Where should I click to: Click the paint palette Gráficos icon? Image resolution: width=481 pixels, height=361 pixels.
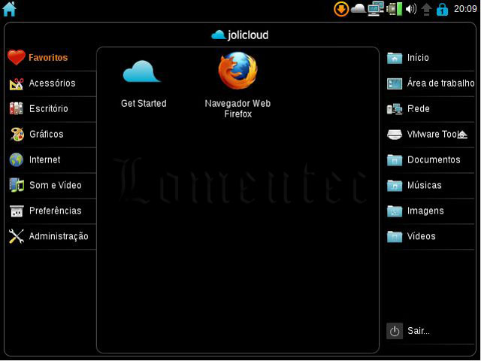click(17, 134)
